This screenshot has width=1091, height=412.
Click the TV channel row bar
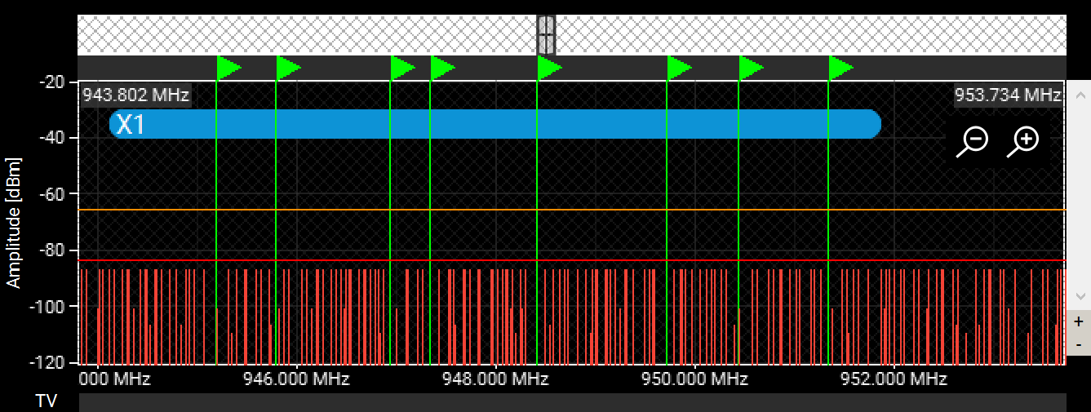[571, 402]
